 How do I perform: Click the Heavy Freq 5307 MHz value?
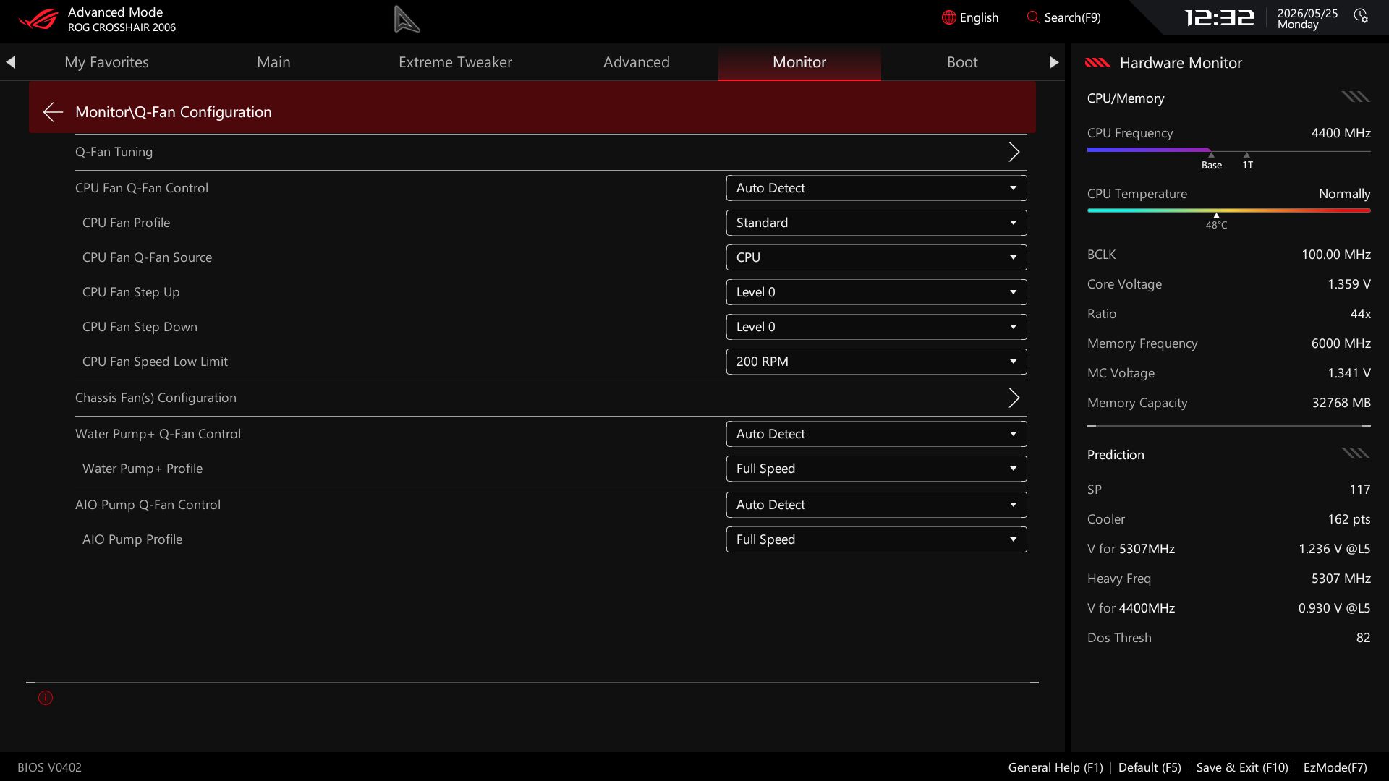pos(1341,579)
